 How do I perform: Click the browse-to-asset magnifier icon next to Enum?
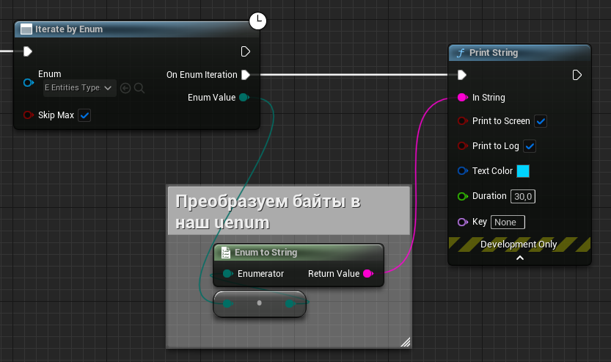(139, 88)
